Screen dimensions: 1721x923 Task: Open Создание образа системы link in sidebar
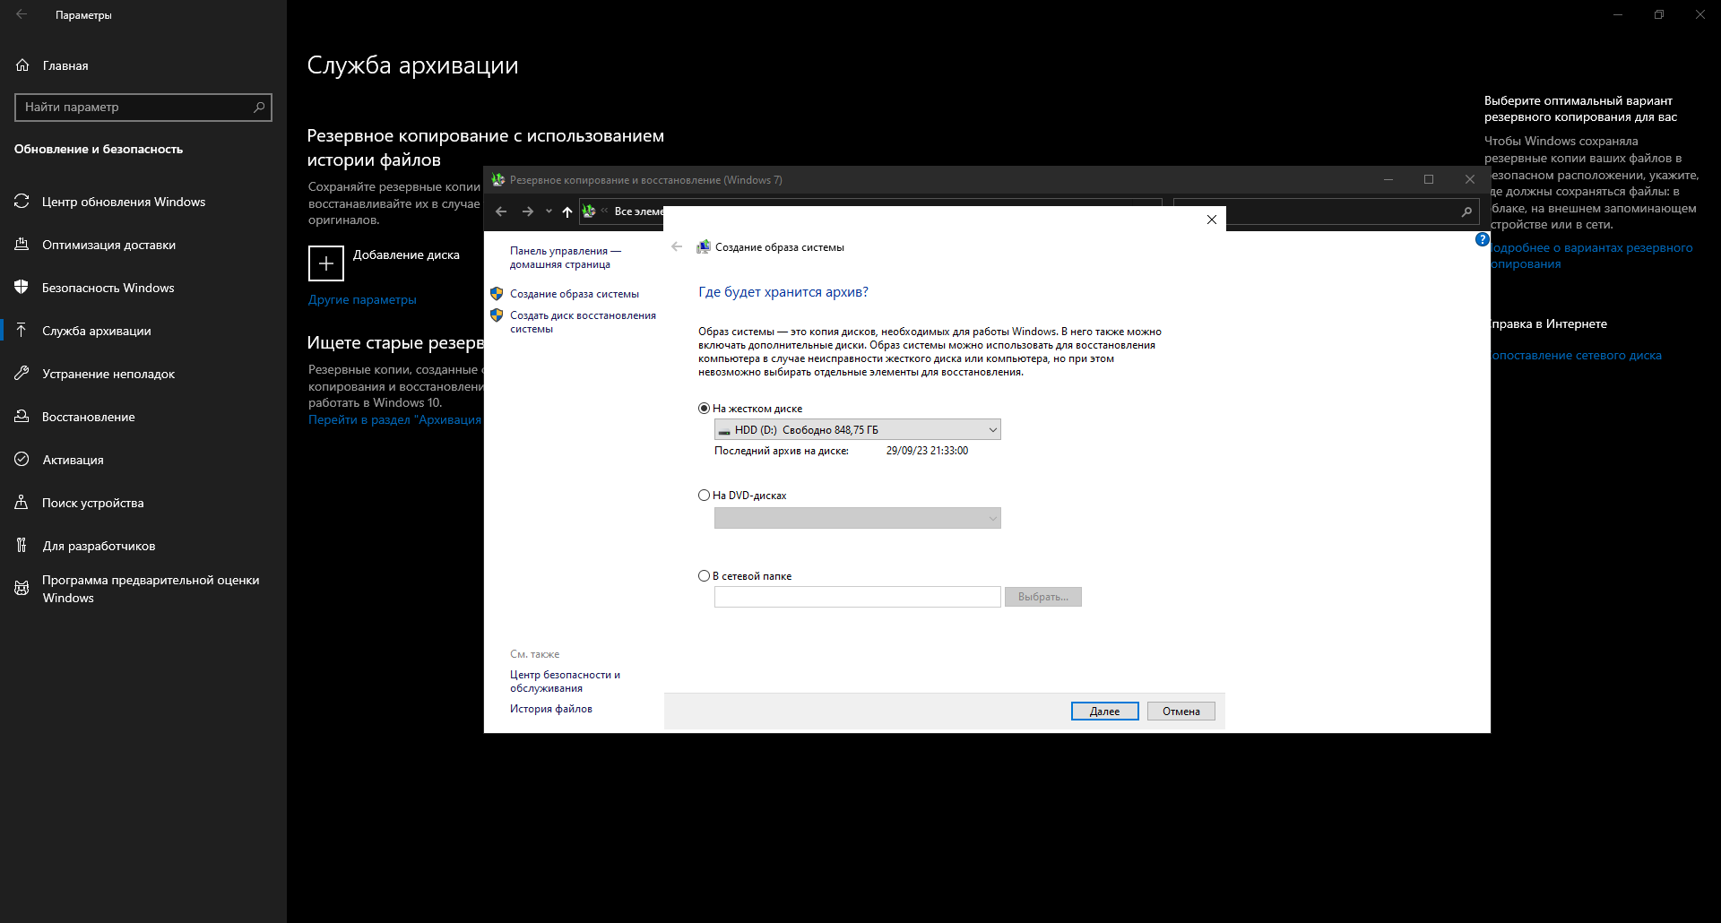pos(574,294)
